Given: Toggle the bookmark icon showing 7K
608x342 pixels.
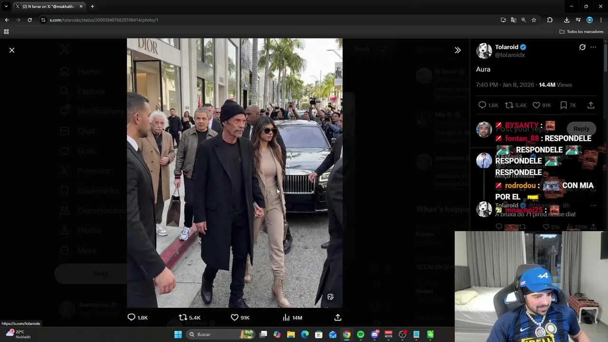Looking at the screenshot, I should pos(563,105).
